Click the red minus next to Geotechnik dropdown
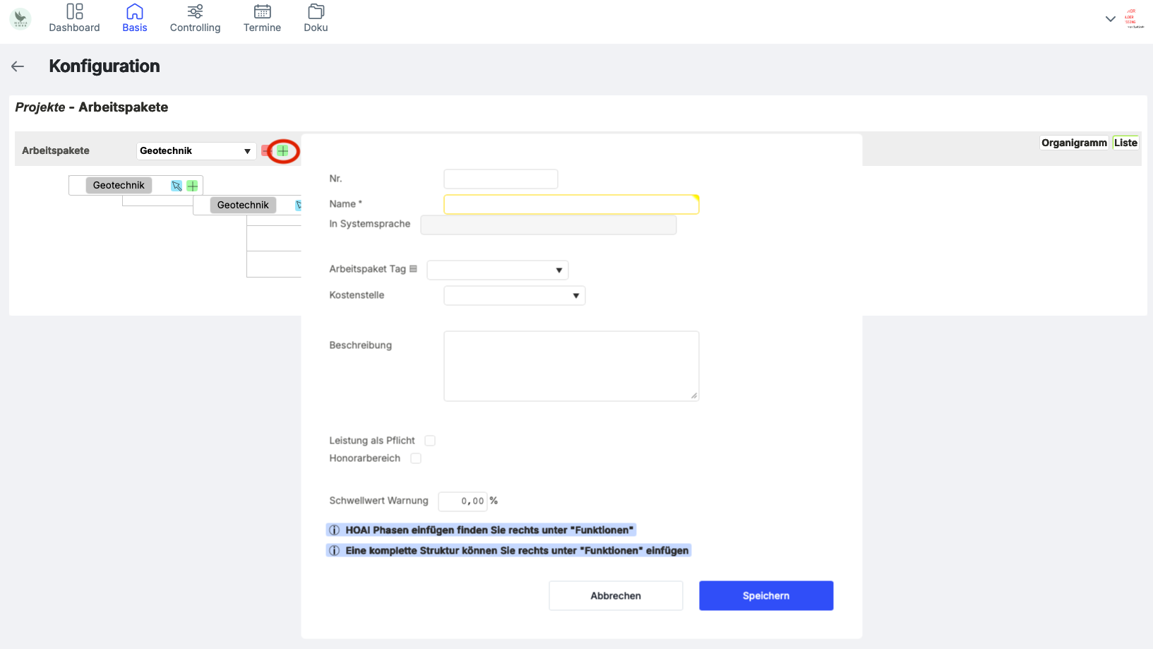This screenshot has height=649, width=1153. [266, 151]
